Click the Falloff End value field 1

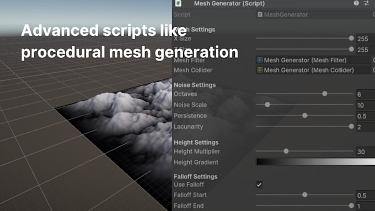pyautogui.click(x=366, y=206)
